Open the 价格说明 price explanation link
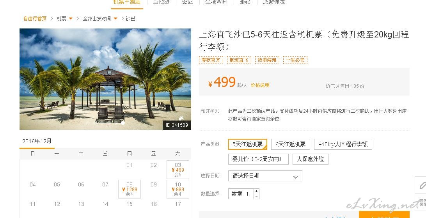The image size is (426, 218). [x=260, y=85]
